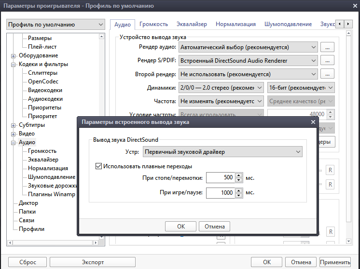This screenshot has height=269, width=360.
Task: Switch to the Эквалайзер tab
Action: pyautogui.click(x=191, y=24)
